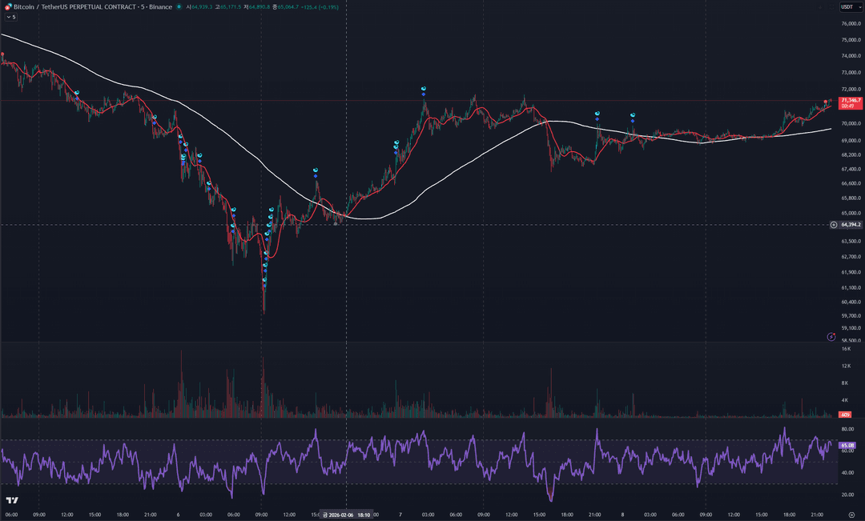
Task: Click the 76,000.0 level on price scale
Action: click(x=850, y=23)
